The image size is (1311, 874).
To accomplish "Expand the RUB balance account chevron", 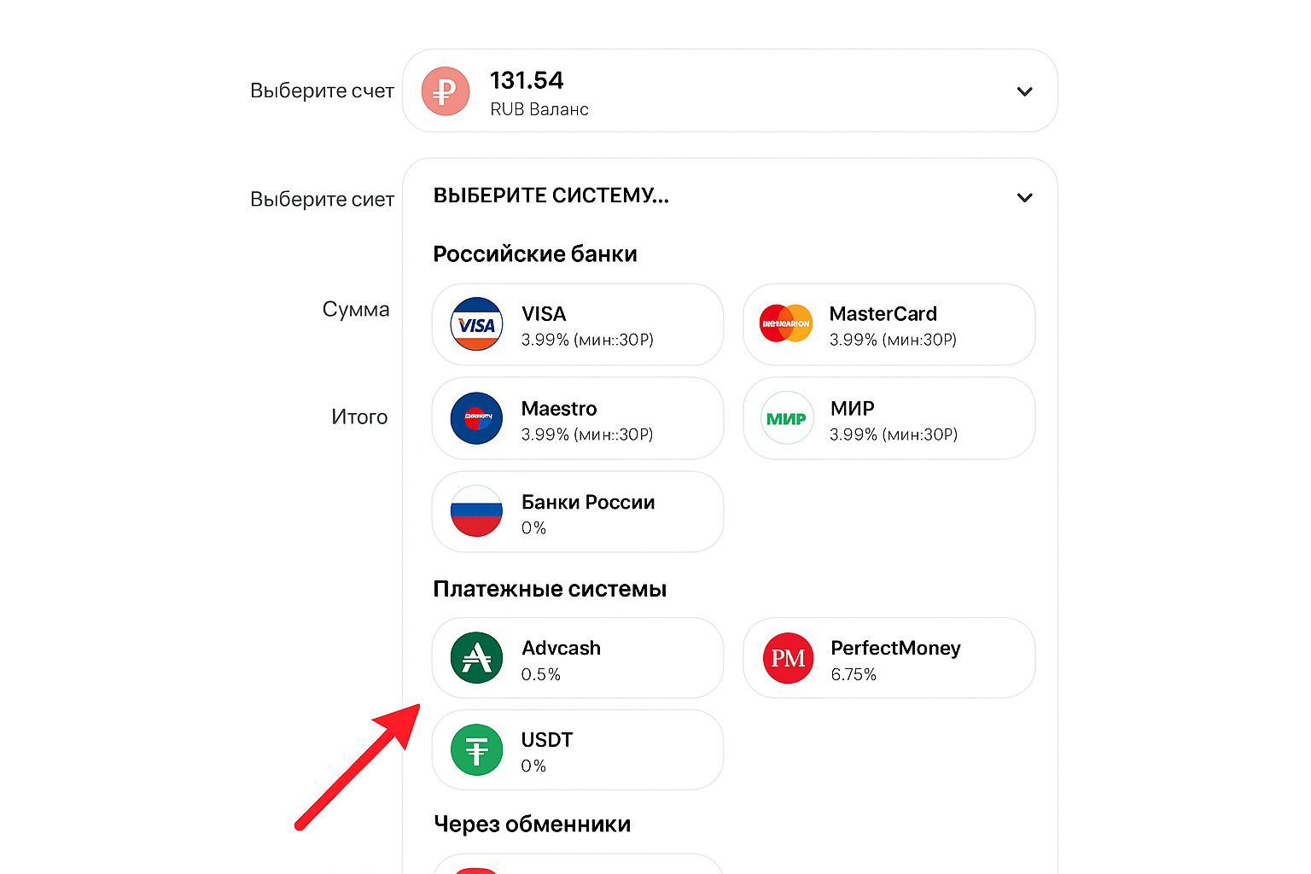I will [x=1024, y=91].
